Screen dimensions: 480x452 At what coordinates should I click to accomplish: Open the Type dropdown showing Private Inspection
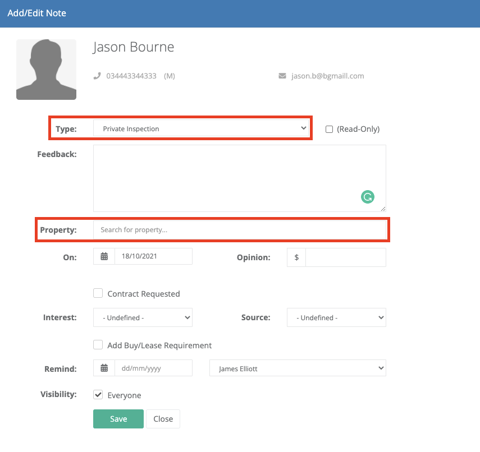coord(201,128)
